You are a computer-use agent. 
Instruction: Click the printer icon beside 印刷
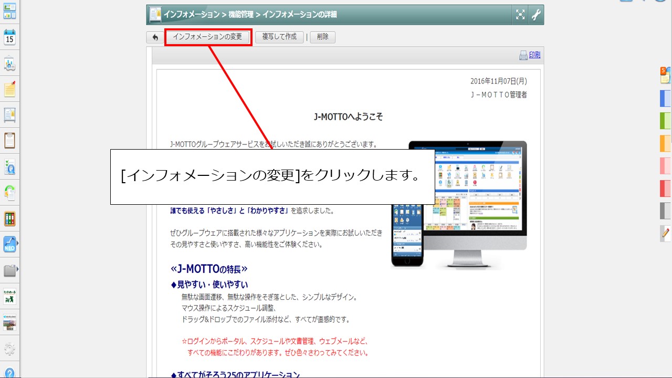point(523,55)
